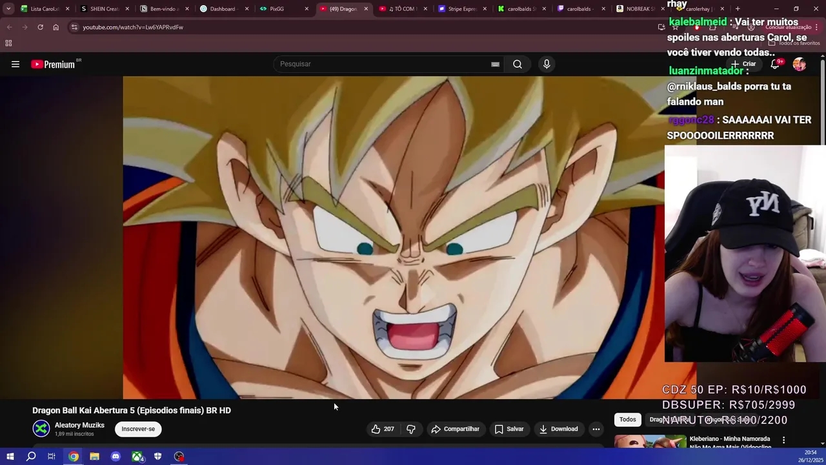Image resolution: width=826 pixels, height=465 pixels.
Task: Open the Compartilhar share dialog
Action: pyautogui.click(x=455, y=429)
